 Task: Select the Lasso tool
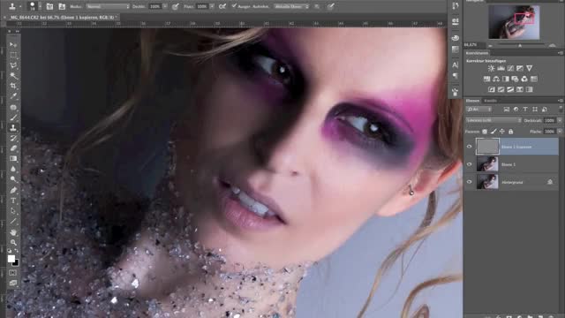13,65
